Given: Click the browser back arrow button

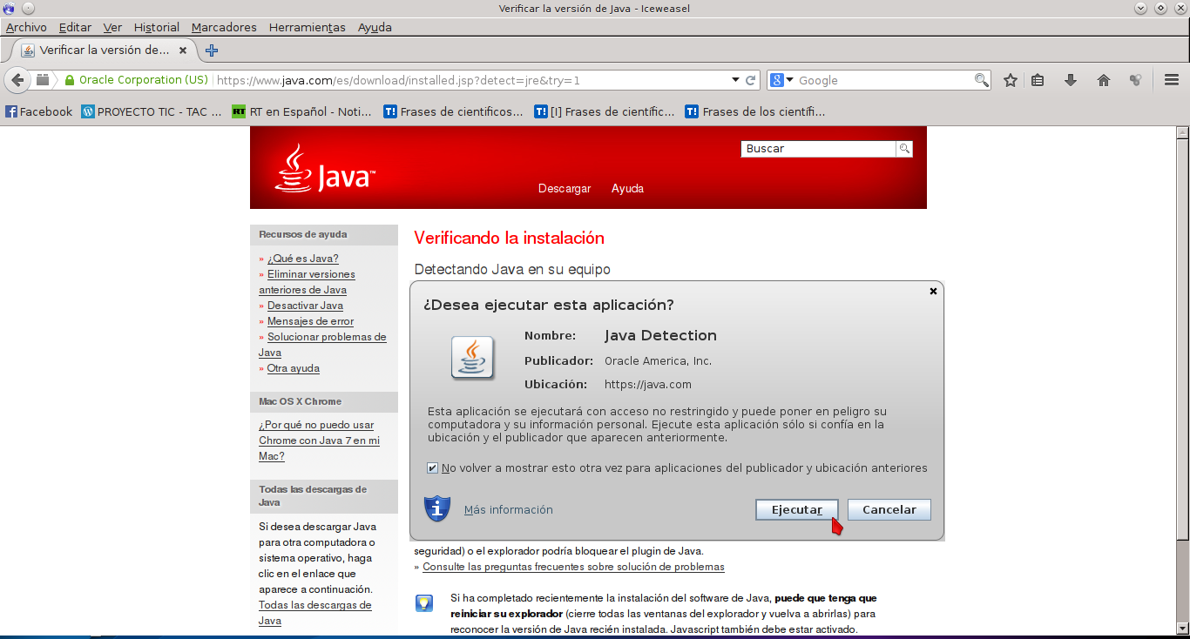Looking at the screenshot, I should tap(17, 80).
